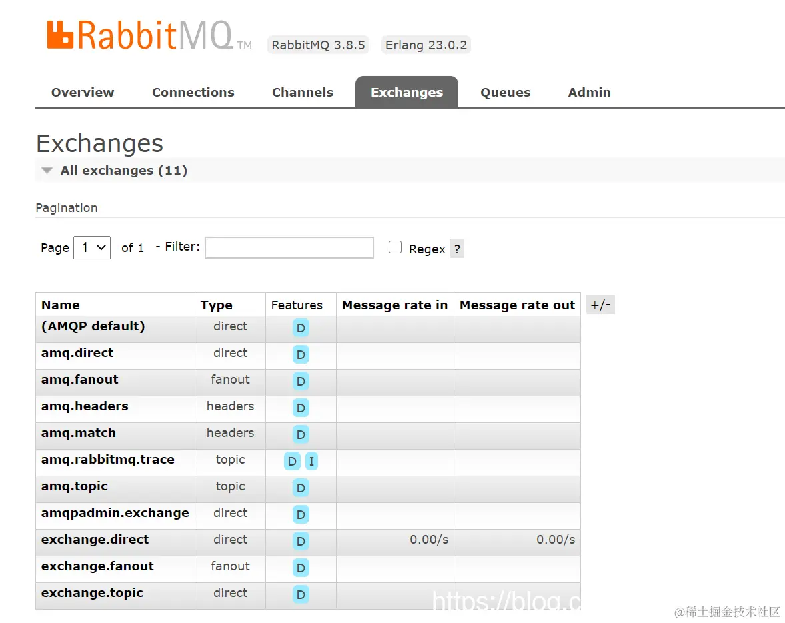The image size is (785, 623).
Task: Open the amq.rabbitmq.trace exchange
Action: 108,459
